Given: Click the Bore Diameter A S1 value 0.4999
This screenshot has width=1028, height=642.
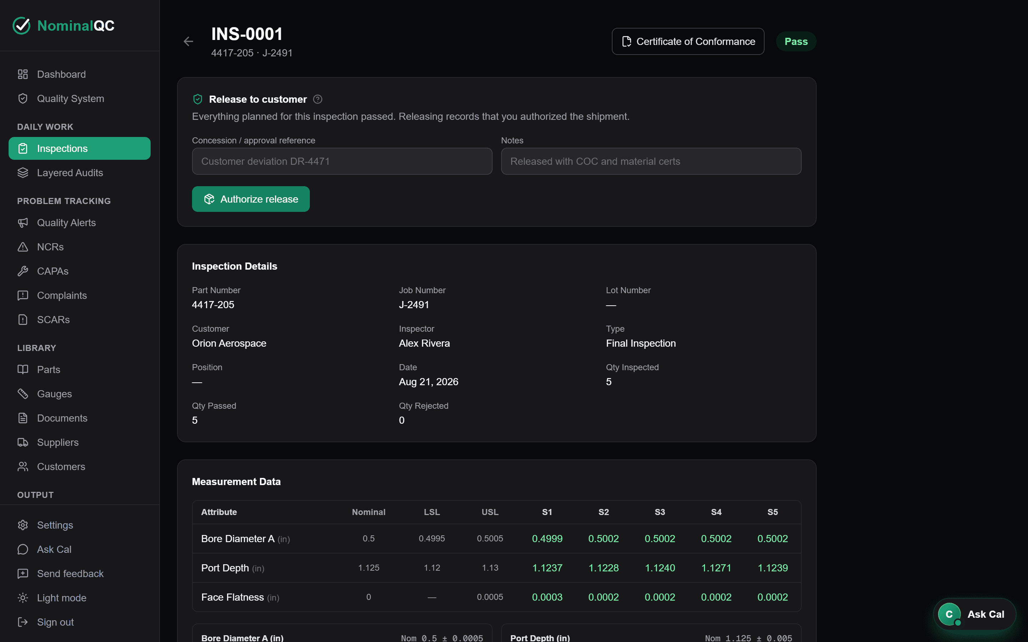Looking at the screenshot, I should [x=547, y=539].
